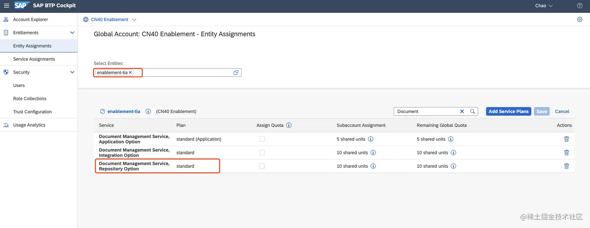Clear the Document search text
The height and width of the screenshot is (228, 590).
pos(462,111)
